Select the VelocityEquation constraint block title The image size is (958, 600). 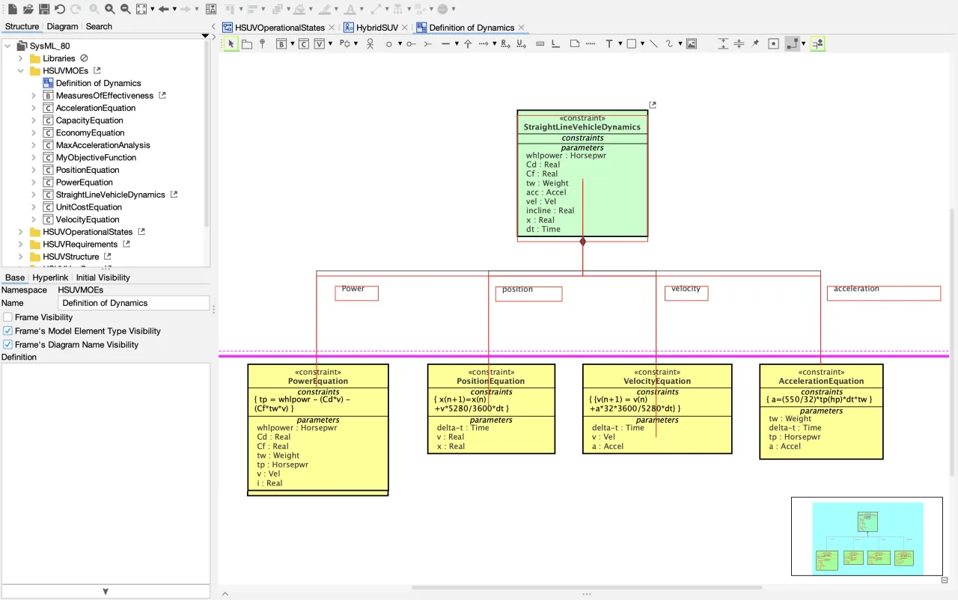[657, 381]
